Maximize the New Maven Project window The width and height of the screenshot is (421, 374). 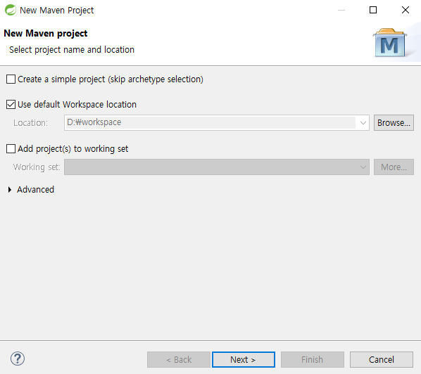(x=373, y=10)
